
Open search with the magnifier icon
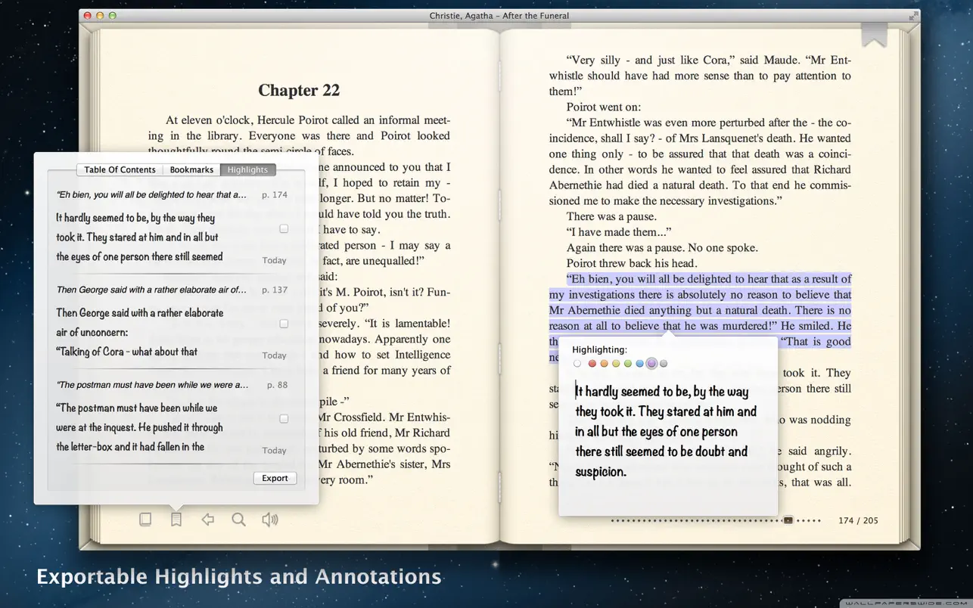pos(238,520)
